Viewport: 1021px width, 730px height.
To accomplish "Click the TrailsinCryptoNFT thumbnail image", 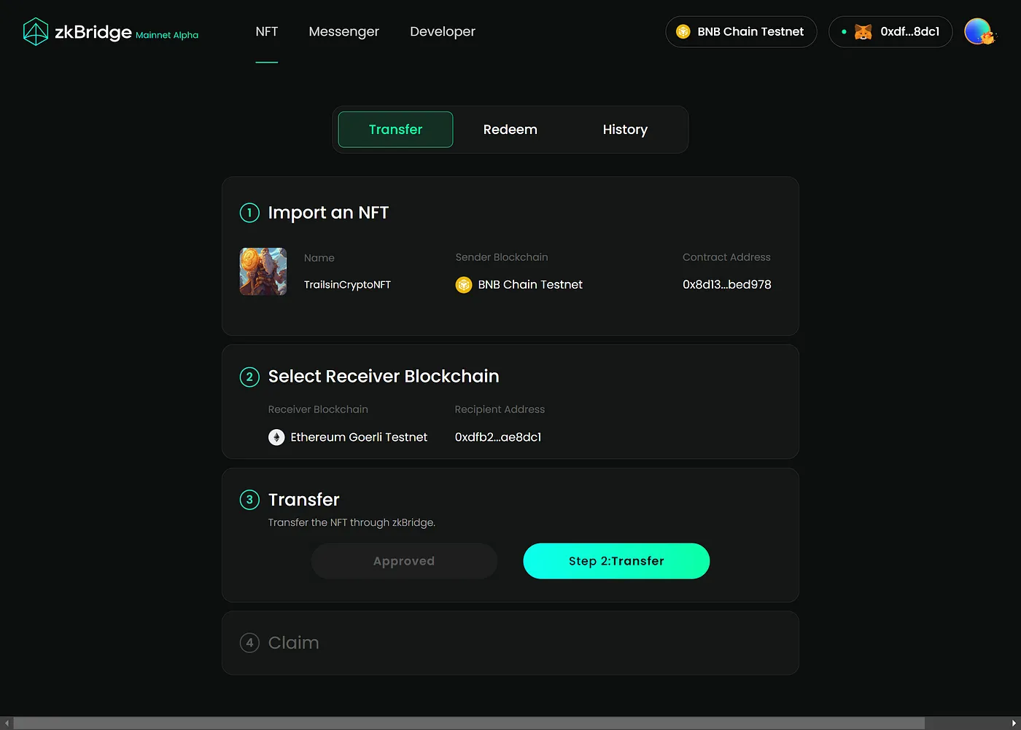I will 263,272.
